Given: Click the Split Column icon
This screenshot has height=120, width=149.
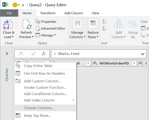Looking at the screenshot, I should (x=118, y=24).
